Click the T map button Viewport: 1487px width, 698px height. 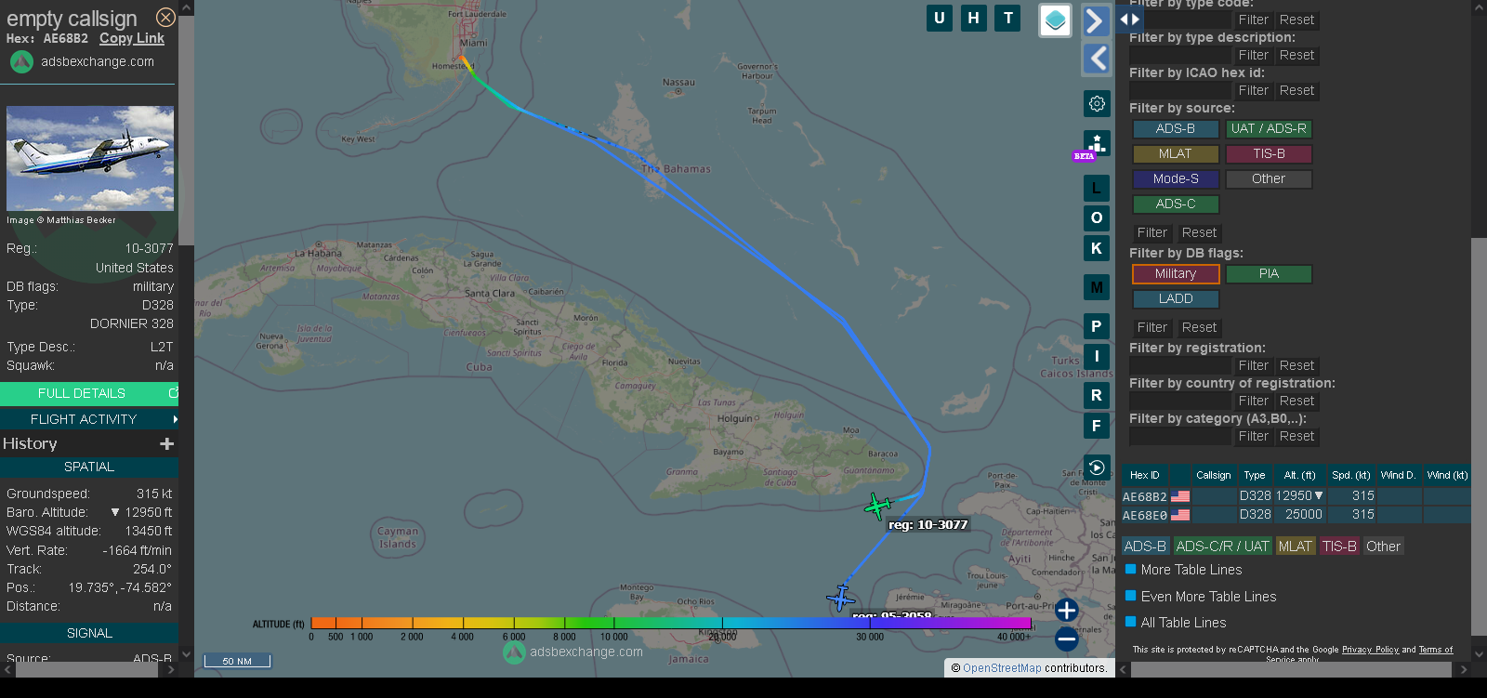tap(1008, 18)
